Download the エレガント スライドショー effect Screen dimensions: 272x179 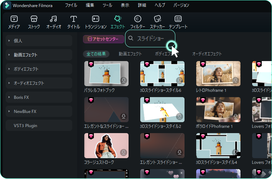pyautogui.click(x=180, y=153)
